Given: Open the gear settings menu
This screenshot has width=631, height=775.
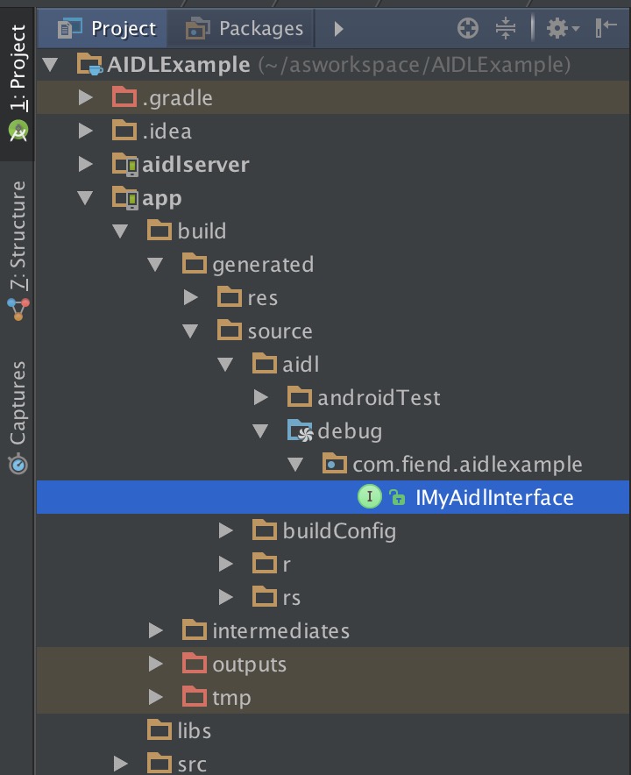Looking at the screenshot, I should [562, 29].
